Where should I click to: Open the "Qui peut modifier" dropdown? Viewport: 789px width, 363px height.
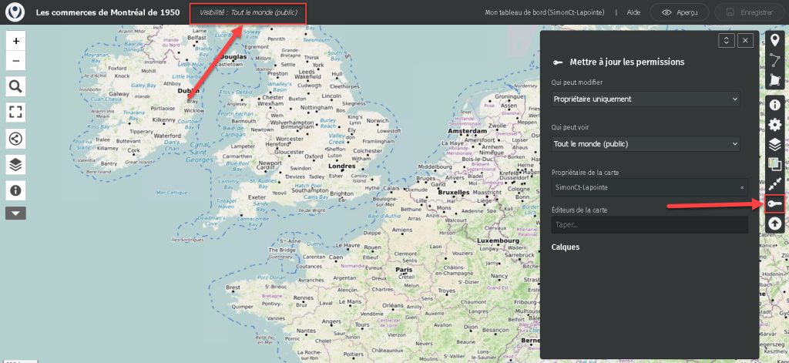646,99
